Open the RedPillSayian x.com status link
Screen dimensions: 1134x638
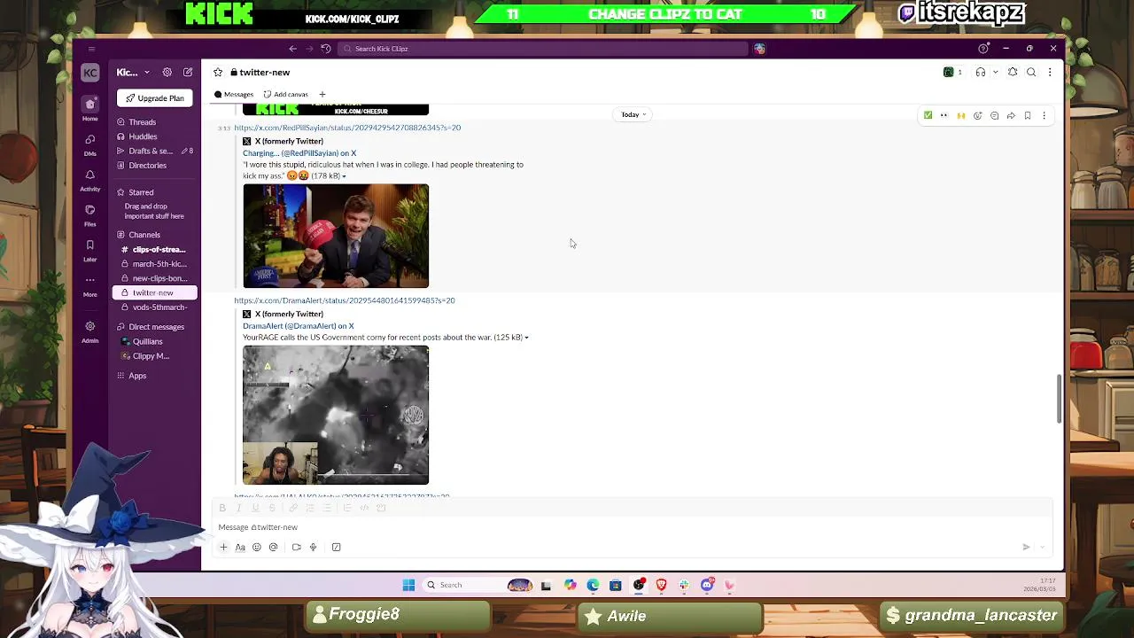(347, 128)
